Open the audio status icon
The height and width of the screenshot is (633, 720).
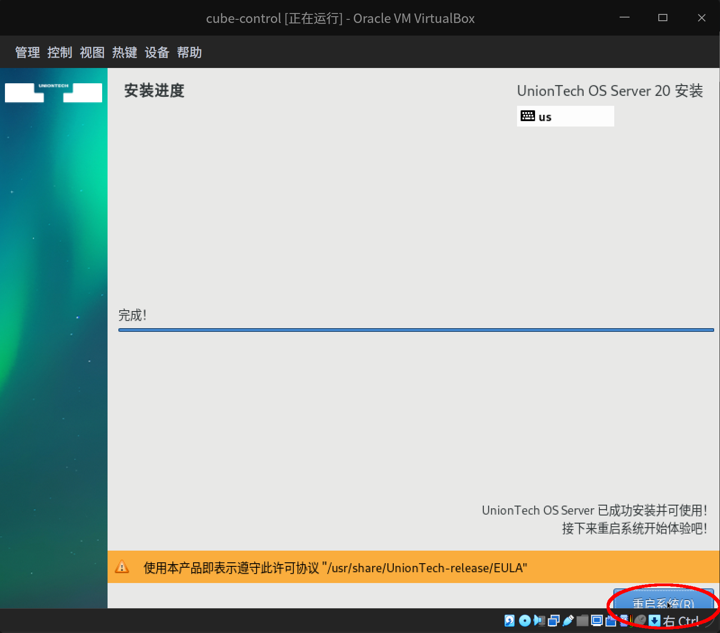[x=540, y=621]
